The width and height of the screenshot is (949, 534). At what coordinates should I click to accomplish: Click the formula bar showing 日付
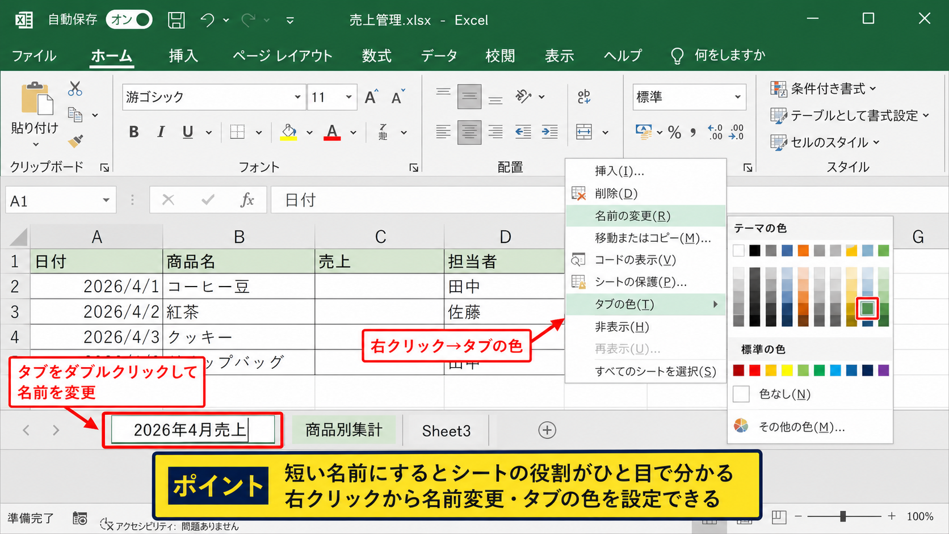pyautogui.click(x=417, y=200)
